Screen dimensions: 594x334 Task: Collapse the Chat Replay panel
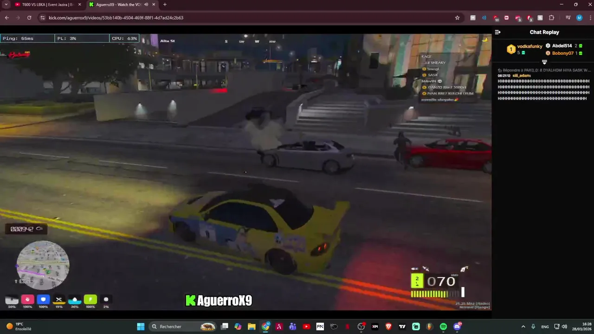pos(497,32)
